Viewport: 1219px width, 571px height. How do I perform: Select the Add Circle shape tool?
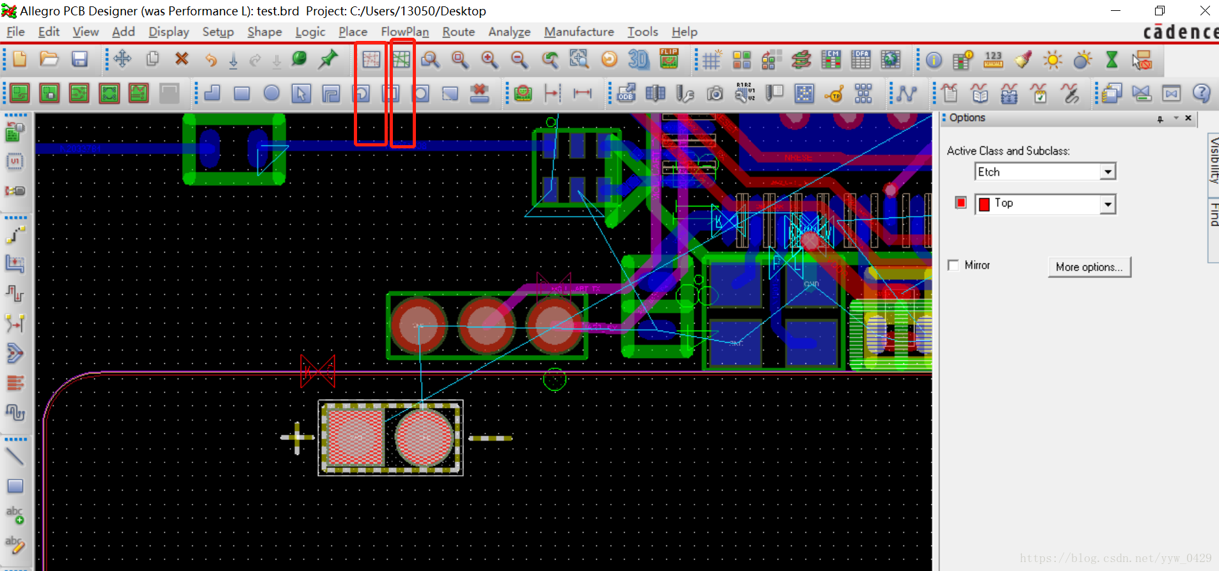point(271,93)
